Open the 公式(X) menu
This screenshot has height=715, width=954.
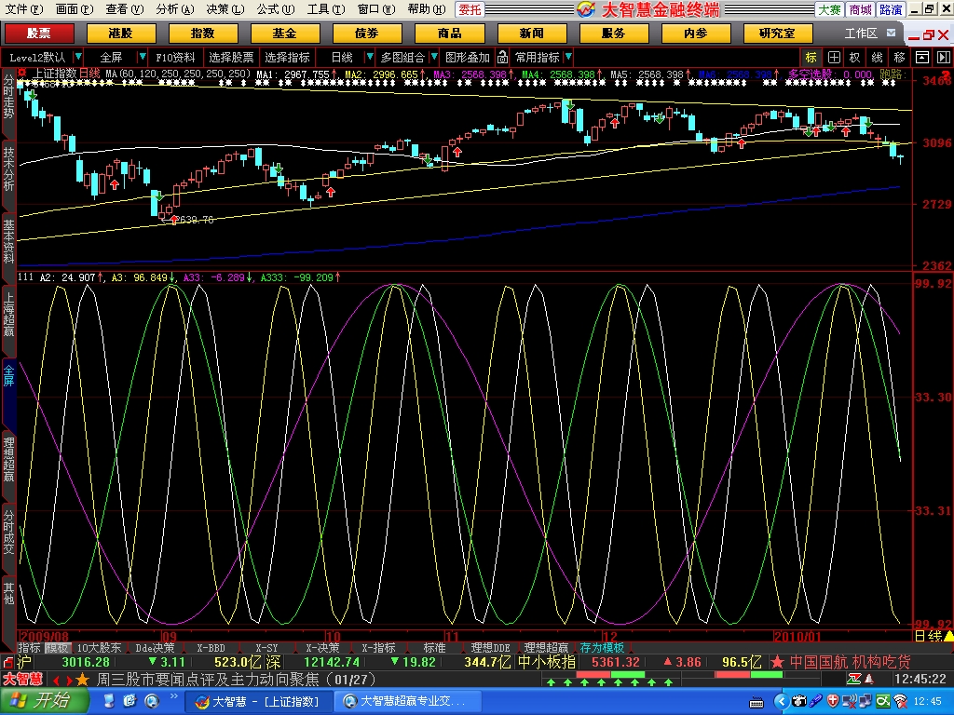272,9
